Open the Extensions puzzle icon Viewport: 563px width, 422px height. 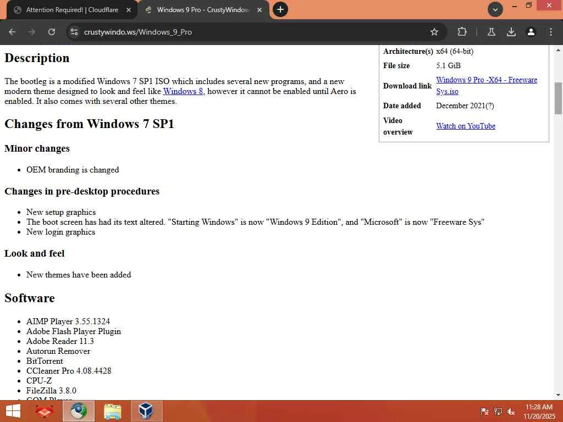462,32
